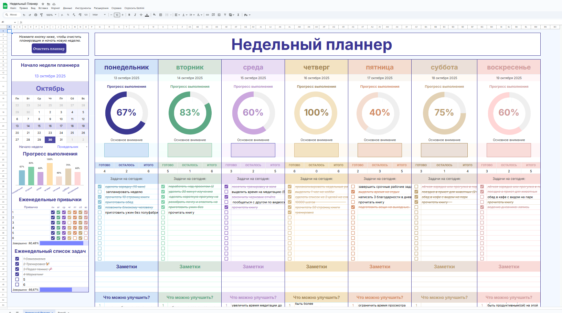Open the 100% zoom dropdown
Image resolution: width=562 pixels, height=313 pixels.
click(51, 15)
